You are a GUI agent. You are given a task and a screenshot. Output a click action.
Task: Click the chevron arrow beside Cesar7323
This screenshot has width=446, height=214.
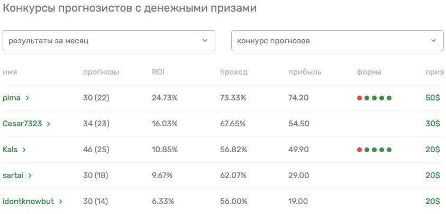click(49, 124)
